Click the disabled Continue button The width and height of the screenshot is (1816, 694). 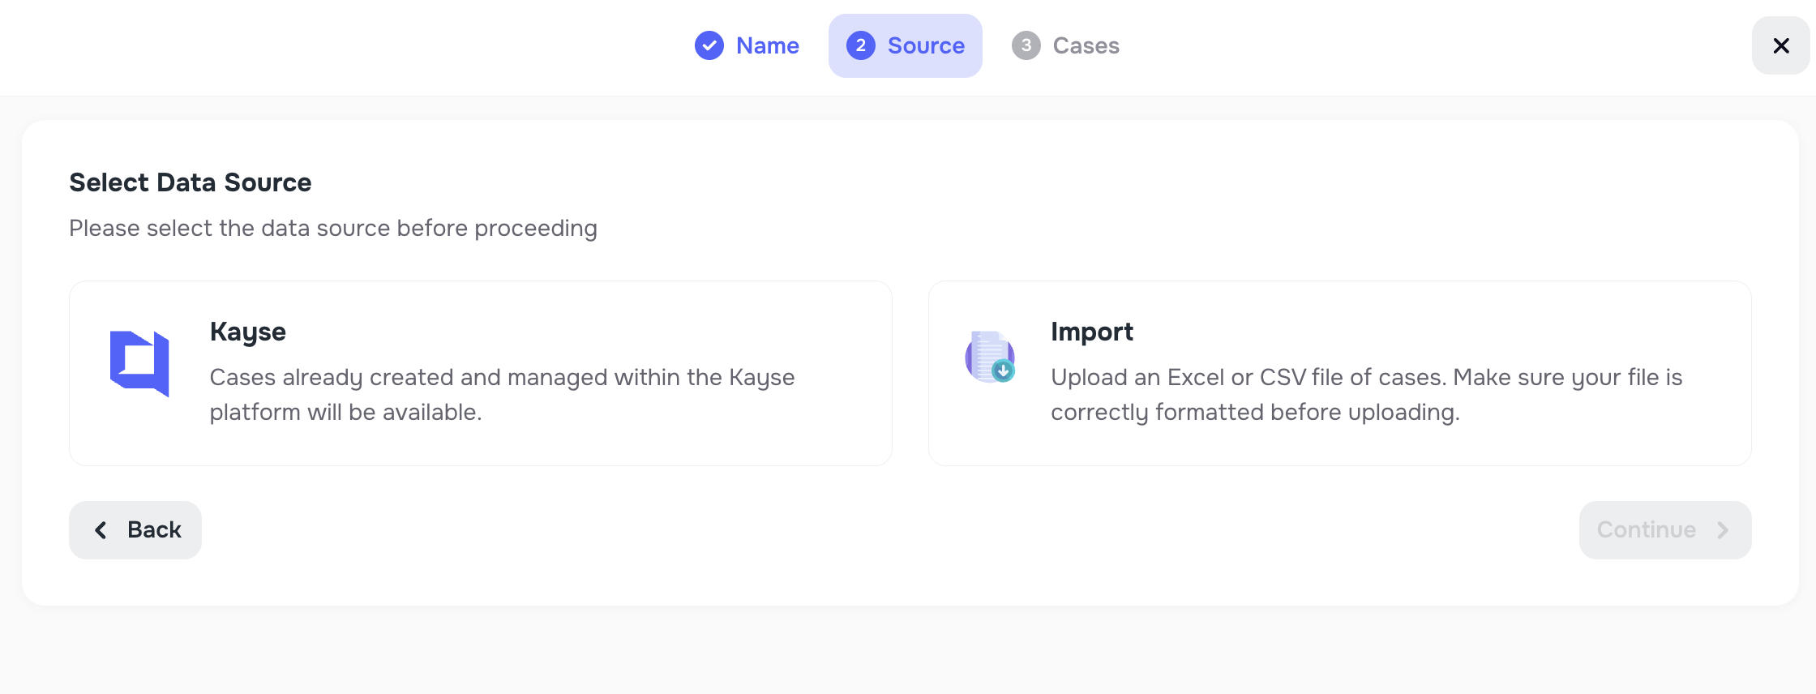(1664, 529)
